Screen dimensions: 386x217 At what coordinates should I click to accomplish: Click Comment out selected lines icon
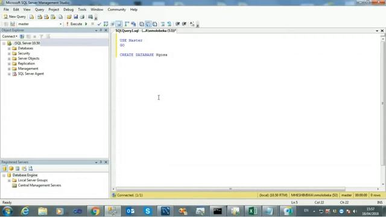(x=163, y=24)
